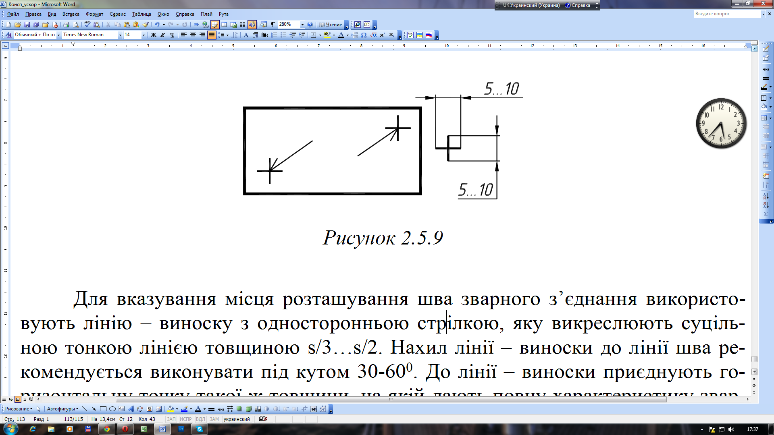774x435 pixels.
Task: Select the Rectangle drawing tool
Action: pos(103,409)
